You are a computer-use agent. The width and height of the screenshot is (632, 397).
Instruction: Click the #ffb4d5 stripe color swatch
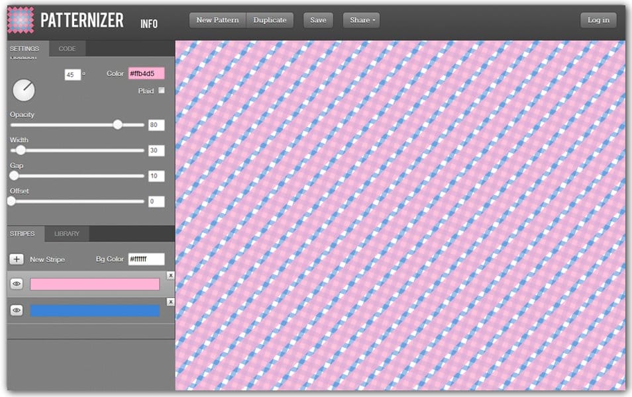point(146,73)
